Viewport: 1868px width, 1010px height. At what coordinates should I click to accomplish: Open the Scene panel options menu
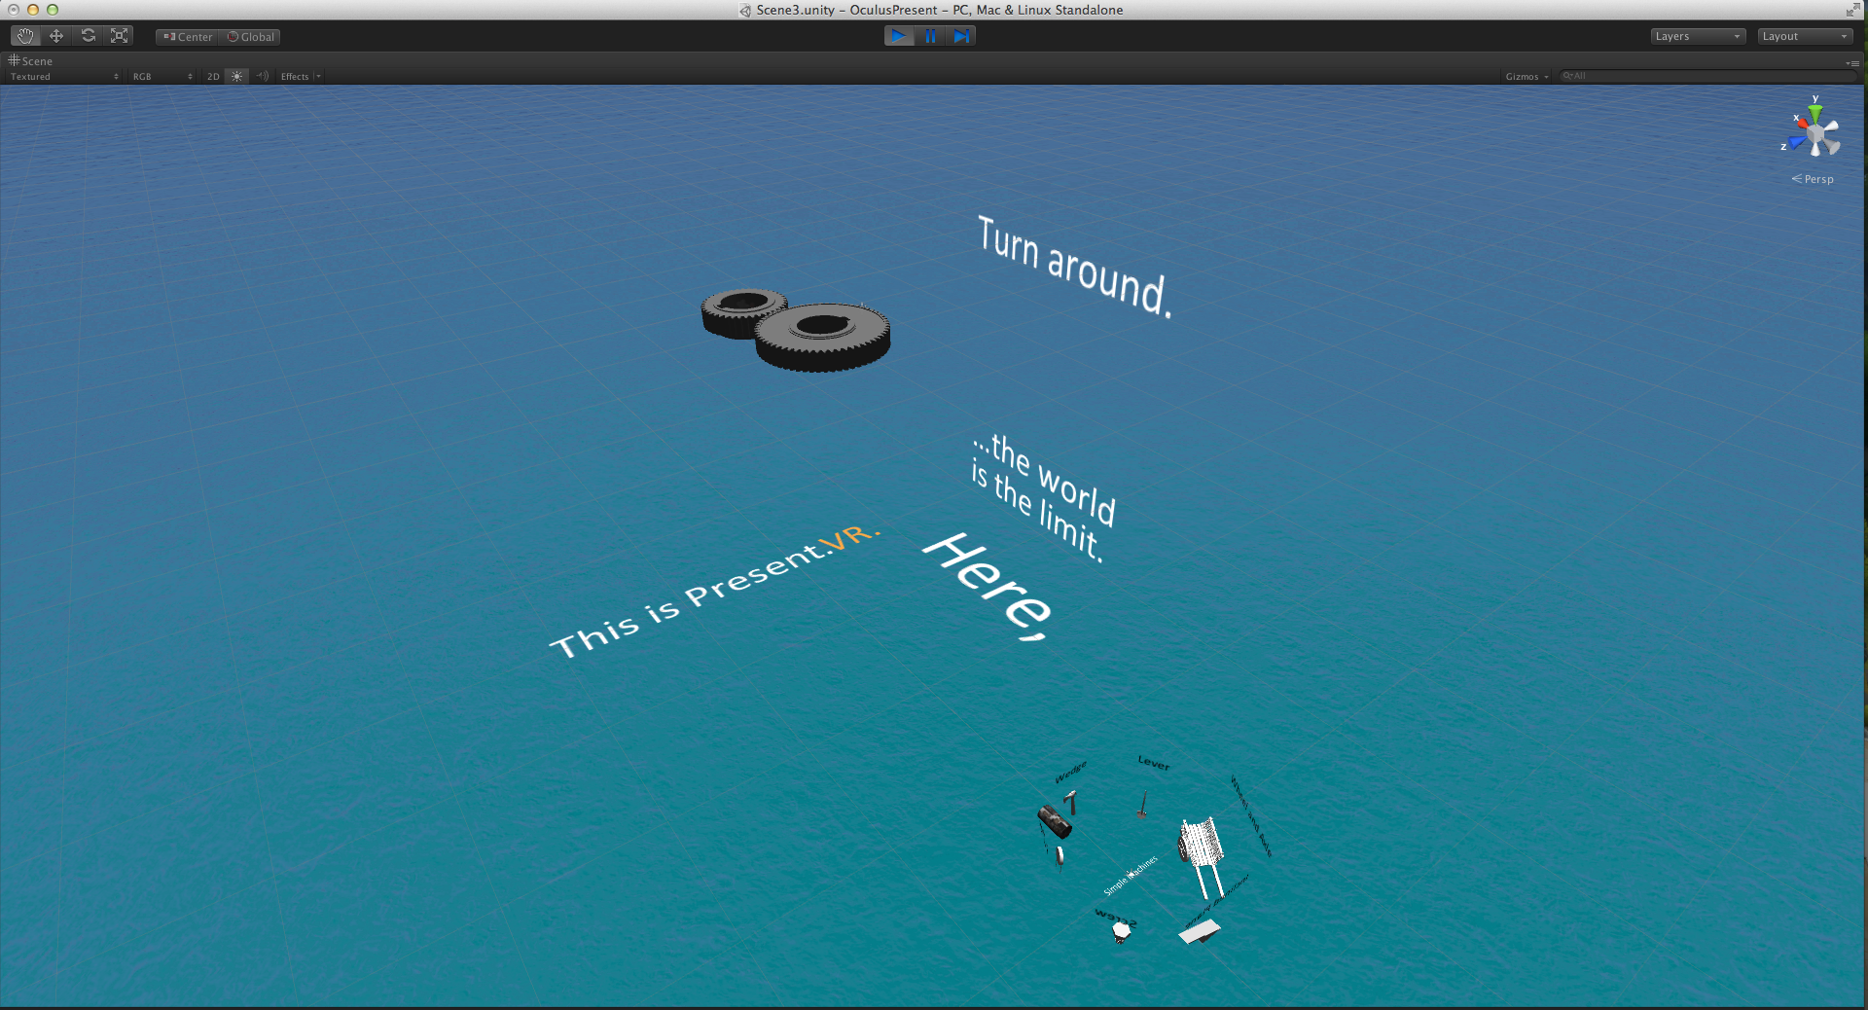(x=1852, y=62)
